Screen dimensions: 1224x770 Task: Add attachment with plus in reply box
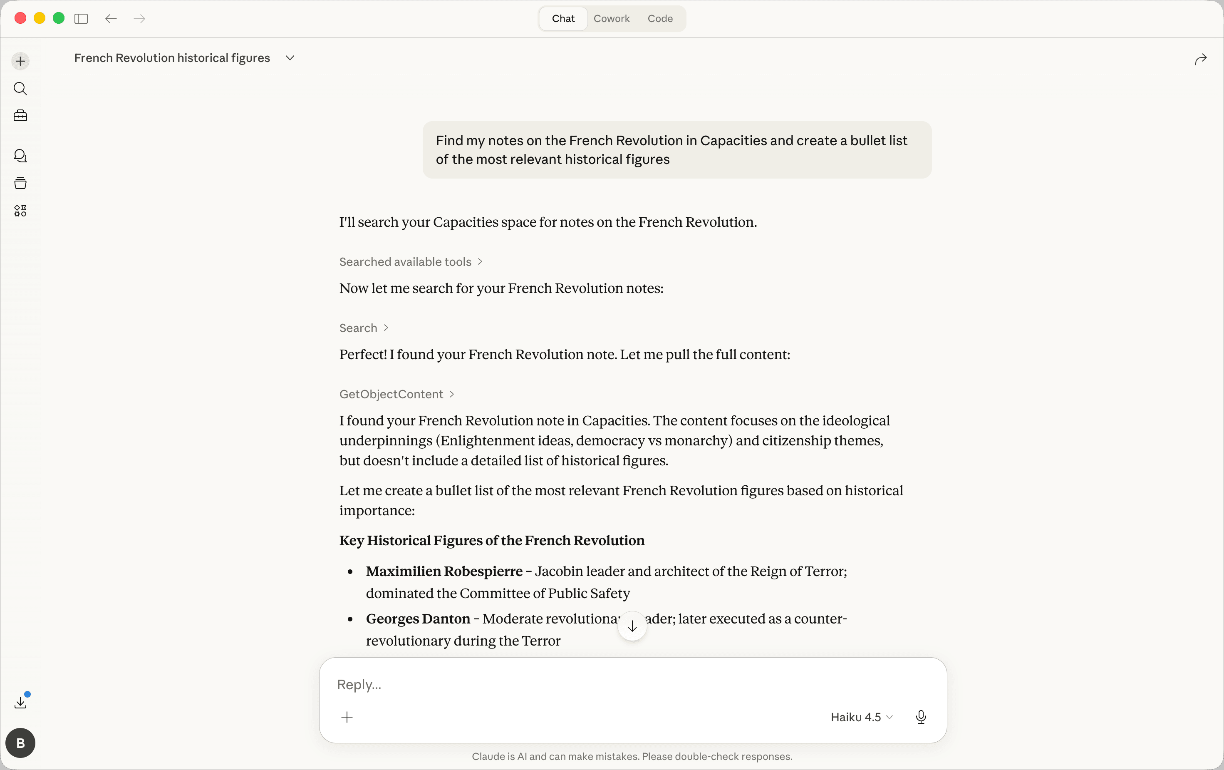click(347, 717)
